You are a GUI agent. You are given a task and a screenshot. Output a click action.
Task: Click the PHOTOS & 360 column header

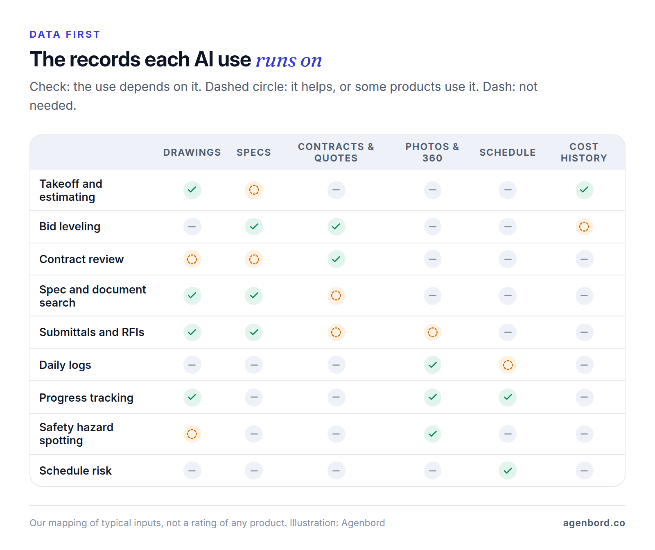432,152
